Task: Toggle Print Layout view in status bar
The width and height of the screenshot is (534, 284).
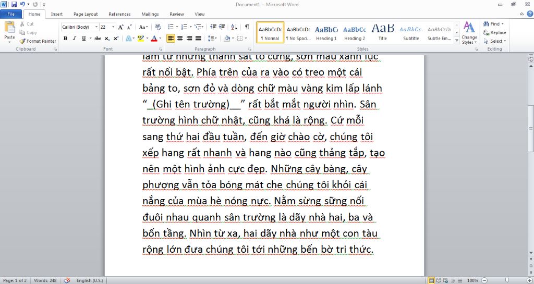Action: (x=431, y=280)
